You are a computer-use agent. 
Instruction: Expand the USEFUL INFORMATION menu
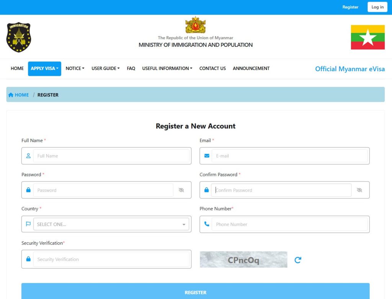[x=167, y=69]
